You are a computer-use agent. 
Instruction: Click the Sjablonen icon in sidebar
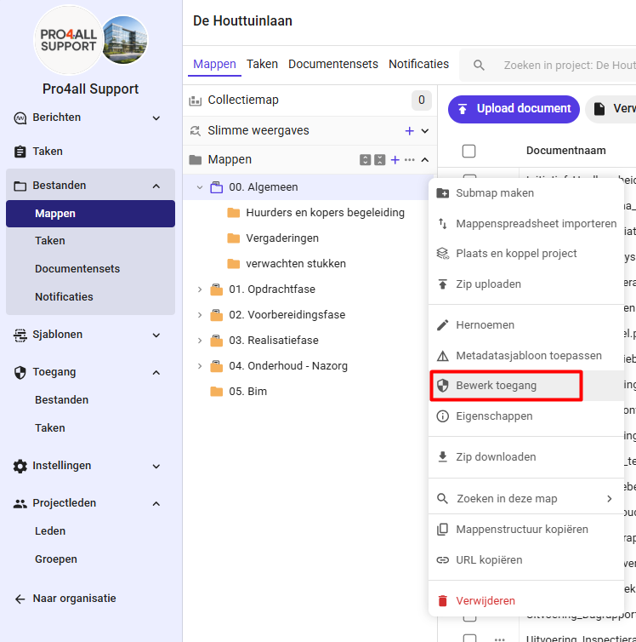click(x=20, y=335)
